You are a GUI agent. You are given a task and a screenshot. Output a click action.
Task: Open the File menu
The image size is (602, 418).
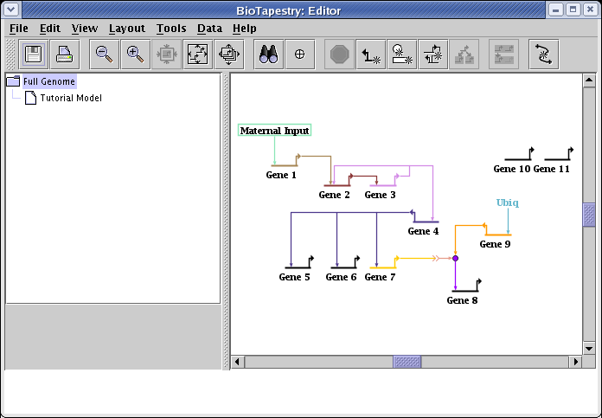(19, 28)
